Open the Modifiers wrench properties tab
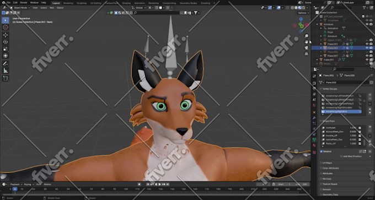 pyautogui.click(x=314, y=118)
